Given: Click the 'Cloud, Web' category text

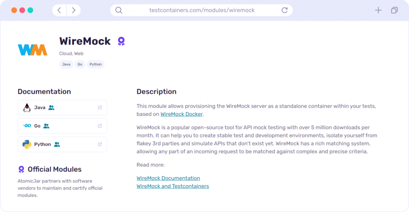Looking at the screenshot, I should tap(71, 53).
